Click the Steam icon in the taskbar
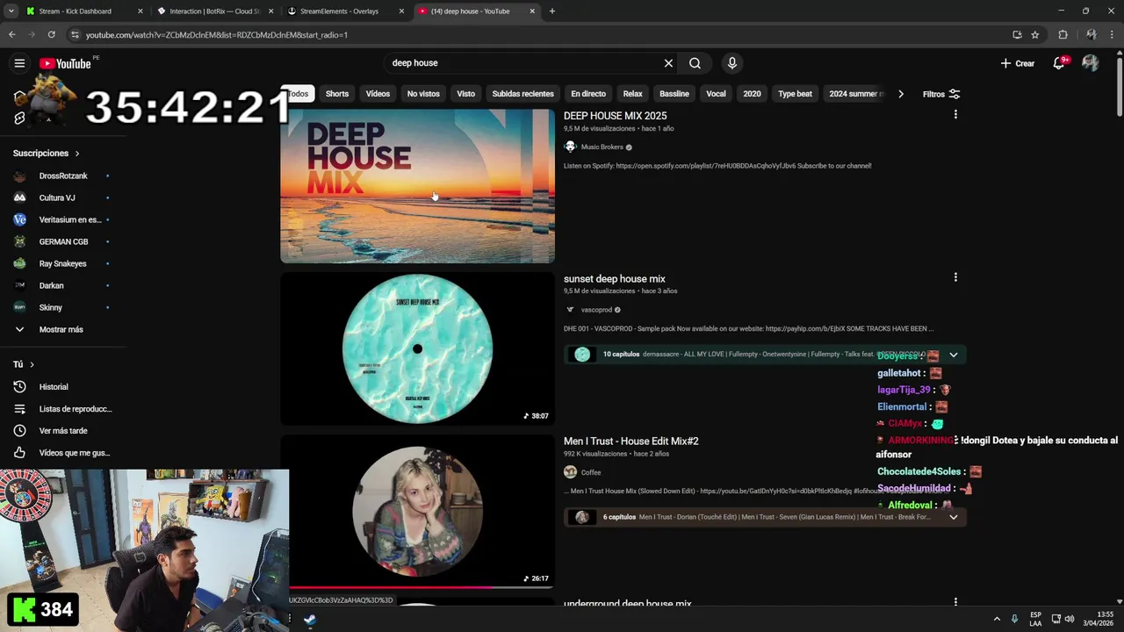Screen dimensions: 1124x632 [x=310, y=619]
